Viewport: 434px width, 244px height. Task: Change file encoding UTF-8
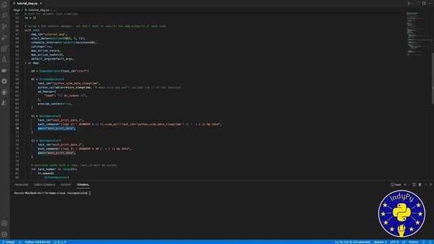[x=394, y=242]
